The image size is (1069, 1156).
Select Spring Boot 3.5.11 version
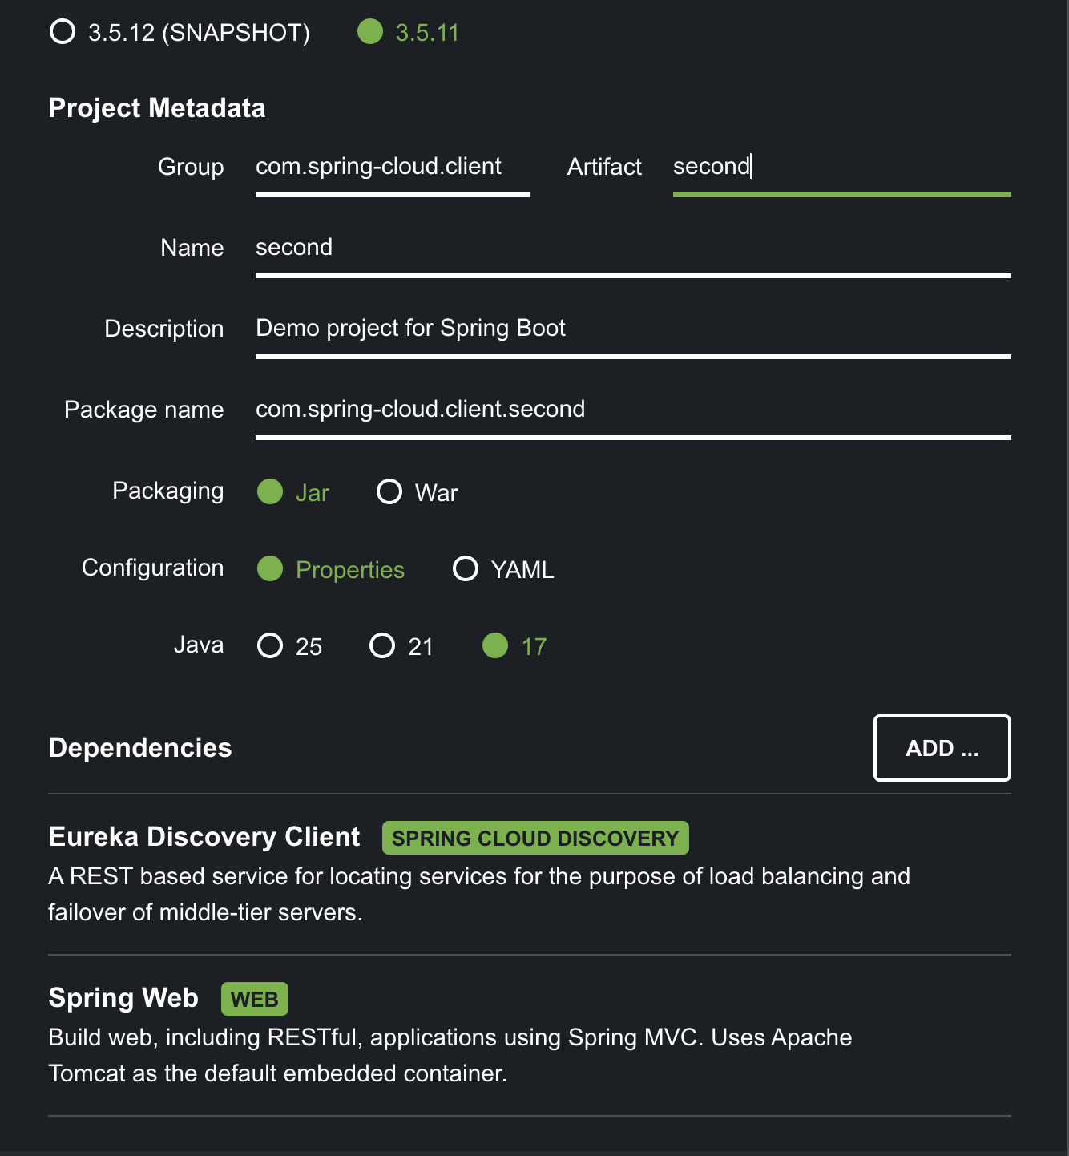pyautogui.click(x=408, y=33)
